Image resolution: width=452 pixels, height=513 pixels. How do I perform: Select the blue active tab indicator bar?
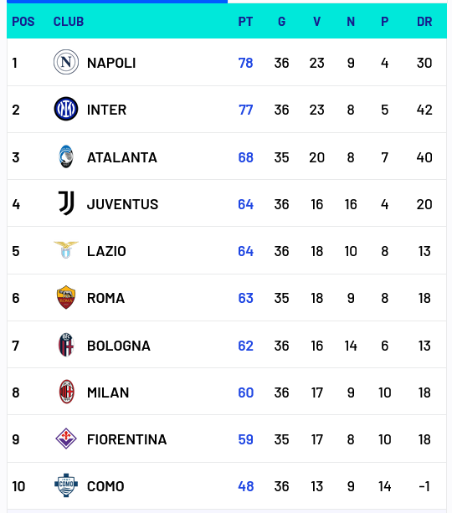tap(117, 2)
